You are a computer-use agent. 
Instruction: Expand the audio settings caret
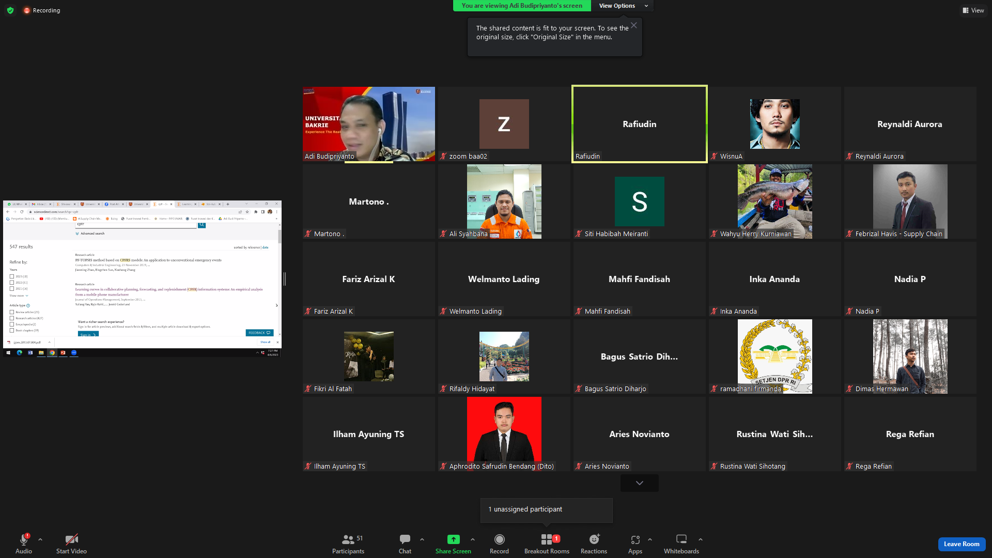pos(40,539)
